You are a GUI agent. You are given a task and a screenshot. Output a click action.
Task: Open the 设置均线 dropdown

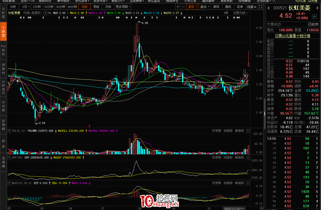[x=240, y=13]
